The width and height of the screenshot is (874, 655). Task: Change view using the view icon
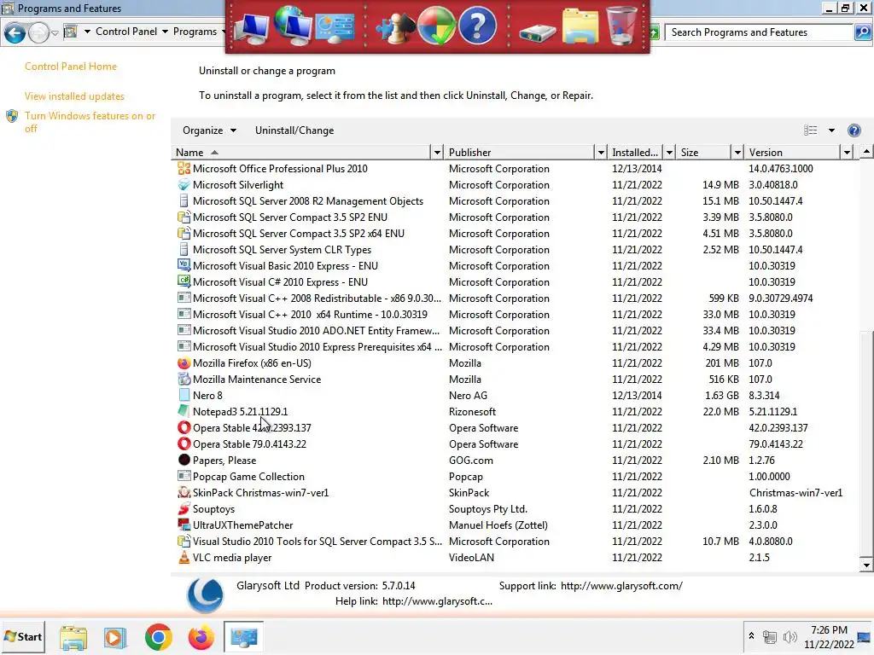tap(811, 130)
